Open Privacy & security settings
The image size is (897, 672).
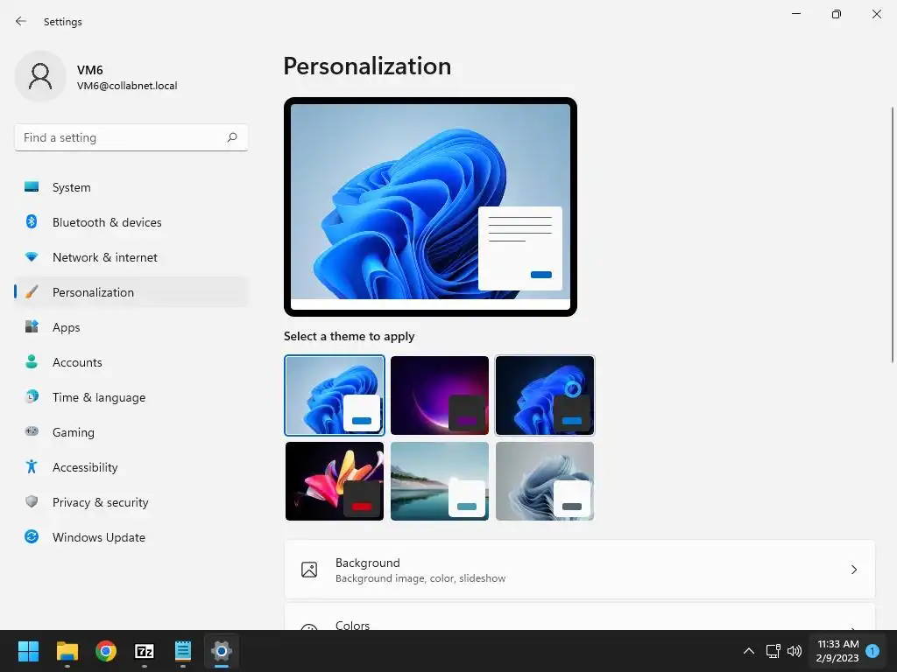(131, 501)
